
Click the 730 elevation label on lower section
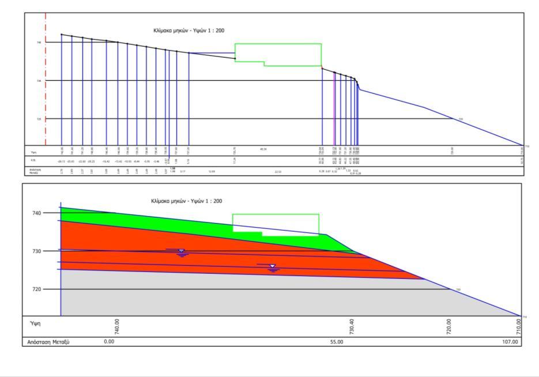(x=37, y=251)
